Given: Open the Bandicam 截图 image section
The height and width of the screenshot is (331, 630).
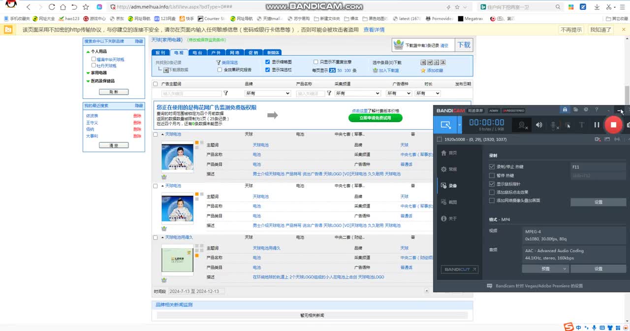Looking at the screenshot, I should (449, 202).
